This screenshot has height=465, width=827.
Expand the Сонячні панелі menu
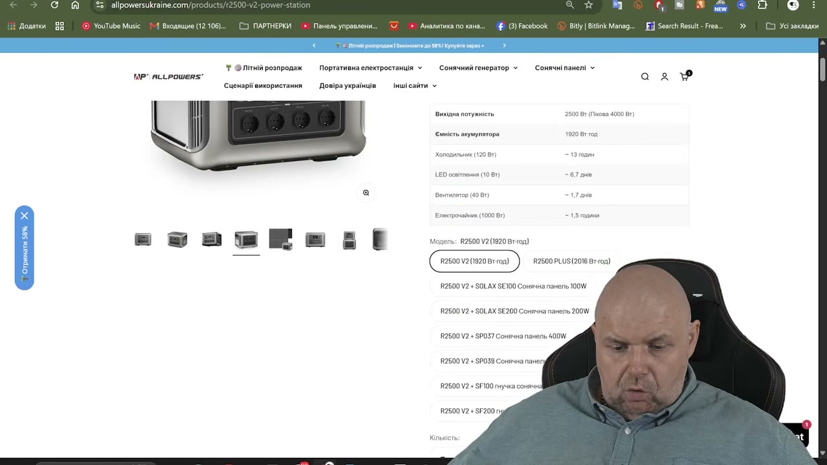(565, 68)
